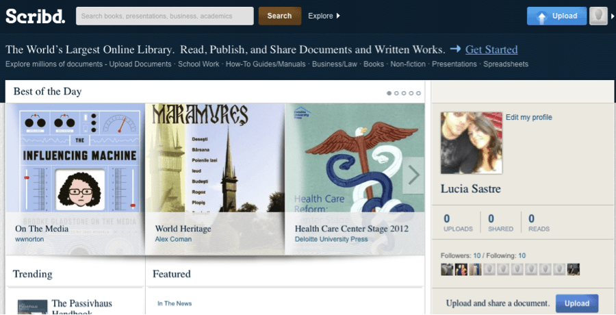Click the In The News link

175,303
